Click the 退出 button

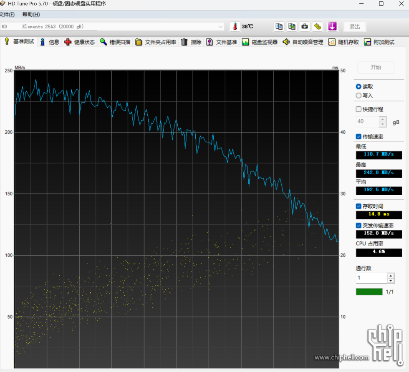click(x=355, y=26)
